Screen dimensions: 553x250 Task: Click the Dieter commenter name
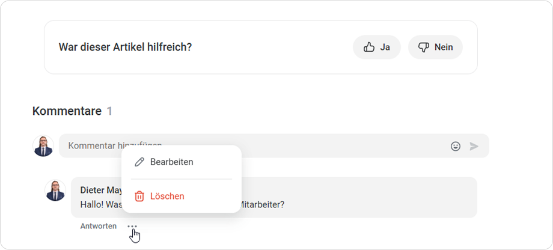[101, 191]
